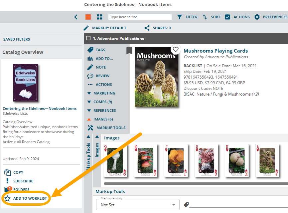
Task: Open the Actions clipboard icon in toolbar
Action: (227, 17)
